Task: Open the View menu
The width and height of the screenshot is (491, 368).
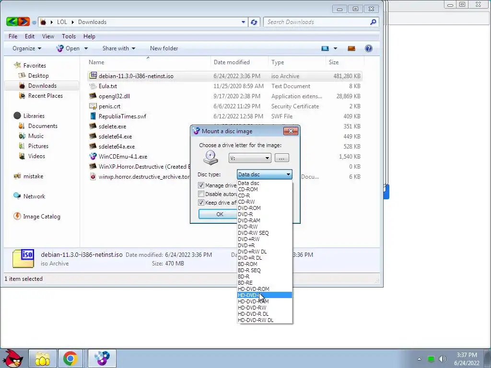Action: tap(48, 36)
